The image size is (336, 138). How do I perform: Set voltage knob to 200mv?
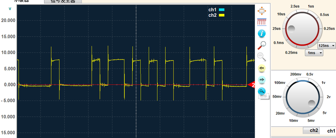(296, 74)
